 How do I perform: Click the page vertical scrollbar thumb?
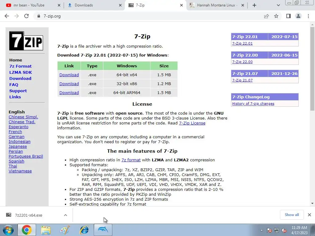[x=312, y=69]
